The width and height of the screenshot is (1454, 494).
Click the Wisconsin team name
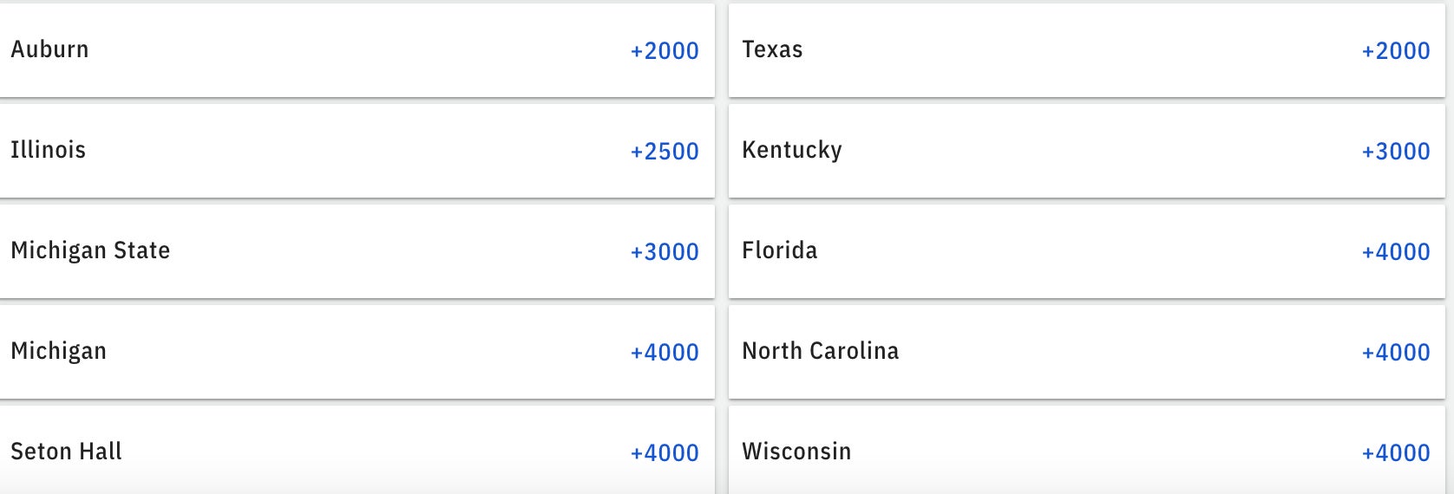click(796, 452)
